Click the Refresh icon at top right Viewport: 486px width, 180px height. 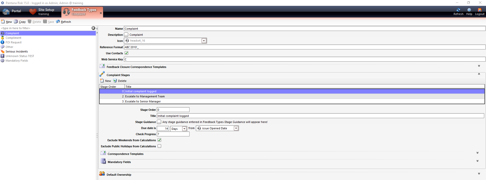point(458,10)
